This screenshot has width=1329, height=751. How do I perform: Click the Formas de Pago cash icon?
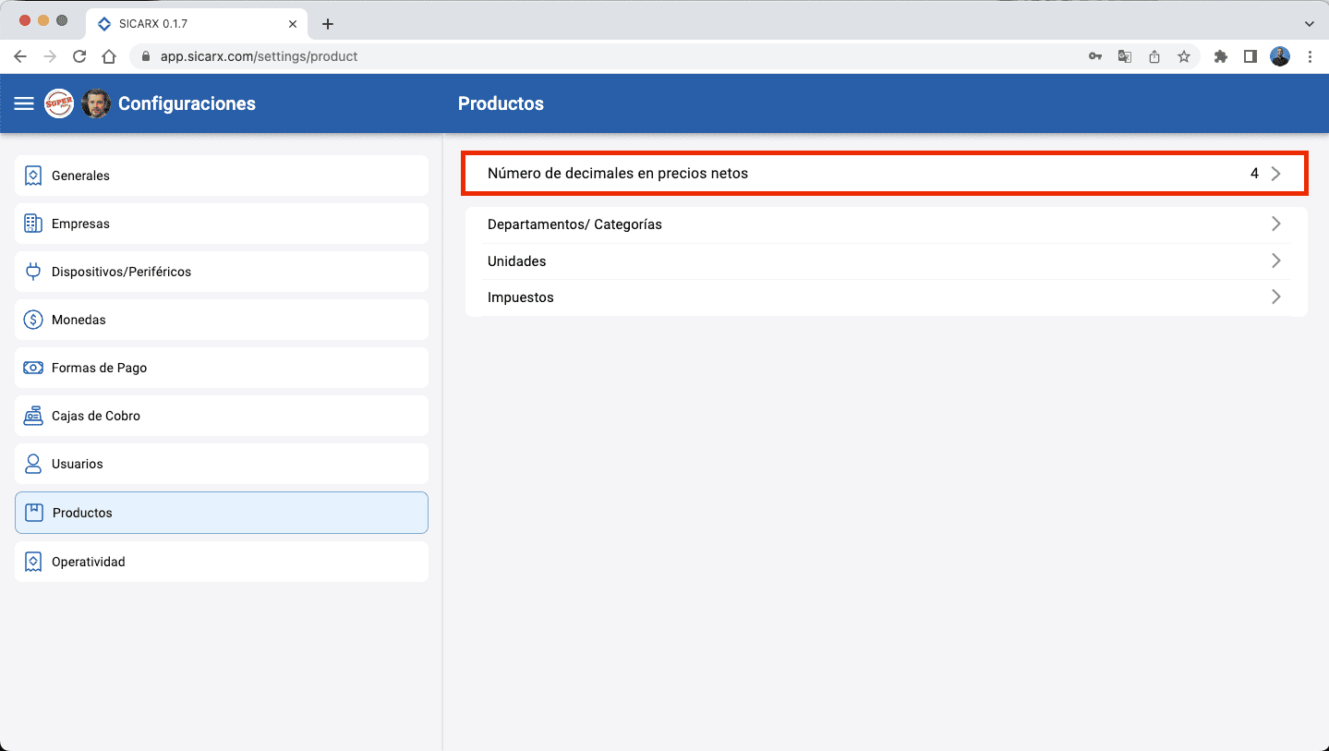(x=33, y=368)
